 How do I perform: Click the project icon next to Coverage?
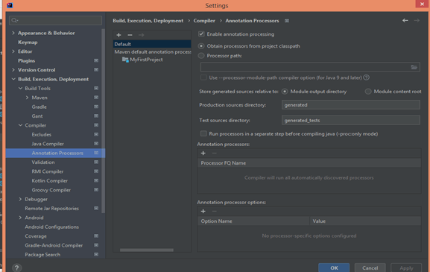pyautogui.click(x=96, y=235)
